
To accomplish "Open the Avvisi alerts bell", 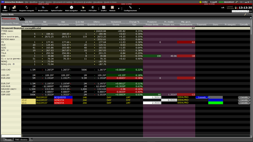I will pos(83,8).
